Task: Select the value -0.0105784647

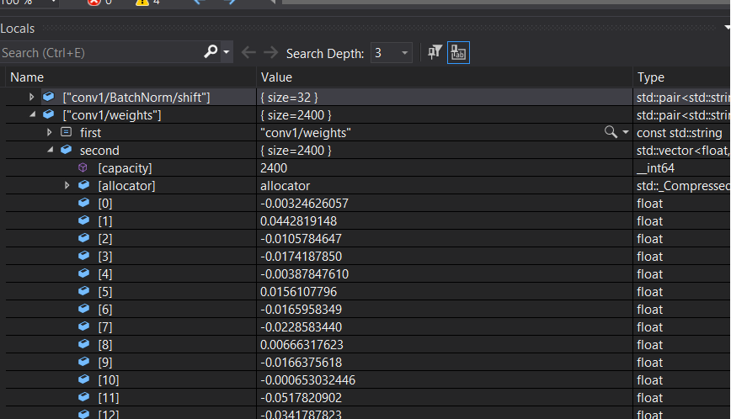Action: point(301,239)
